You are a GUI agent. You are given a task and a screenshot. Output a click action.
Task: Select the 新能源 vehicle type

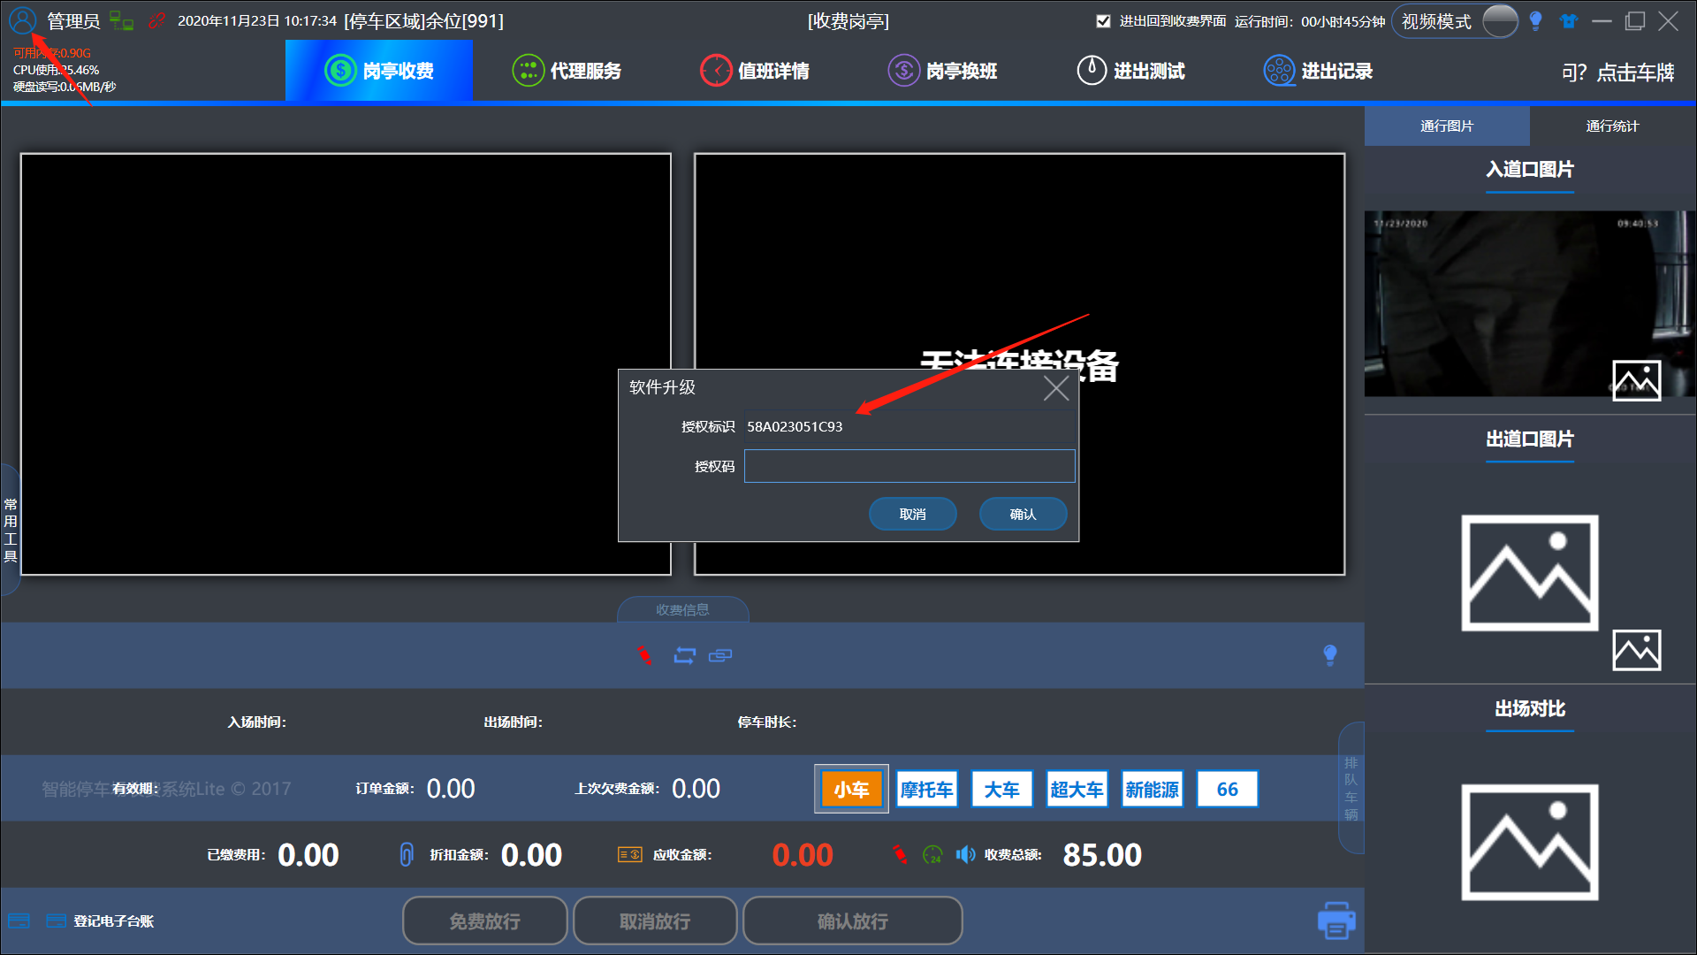coord(1152,789)
